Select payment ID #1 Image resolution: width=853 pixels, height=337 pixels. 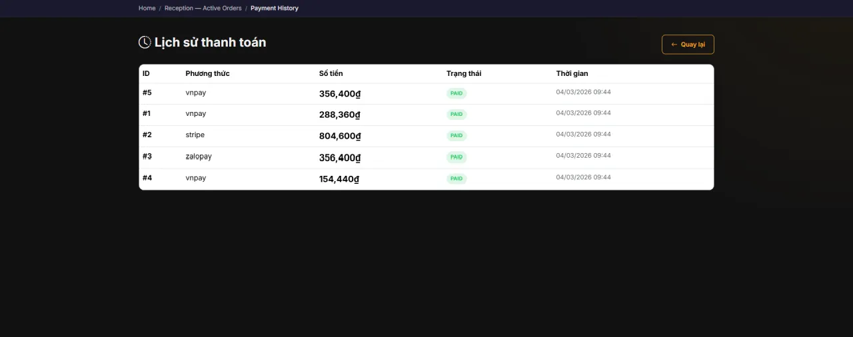click(x=147, y=114)
